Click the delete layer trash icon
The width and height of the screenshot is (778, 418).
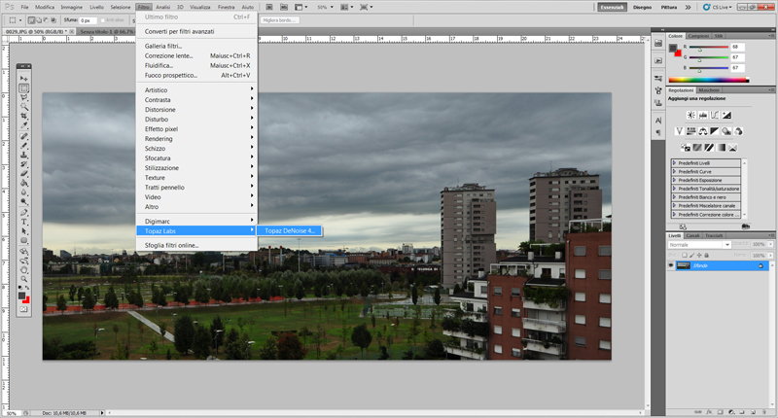(764, 412)
